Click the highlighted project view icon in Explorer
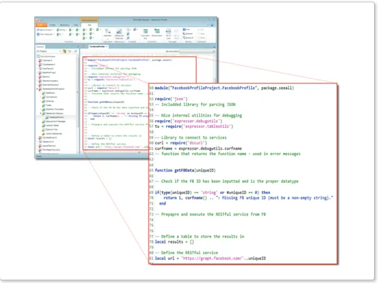This screenshot has width=378, height=283. (x=65, y=51)
